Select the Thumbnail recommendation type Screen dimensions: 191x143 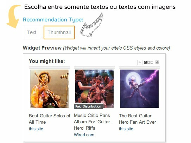(x=59, y=32)
